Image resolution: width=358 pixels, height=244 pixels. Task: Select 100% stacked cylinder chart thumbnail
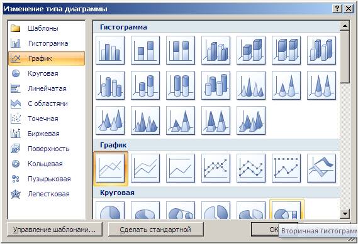coord(181,85)
